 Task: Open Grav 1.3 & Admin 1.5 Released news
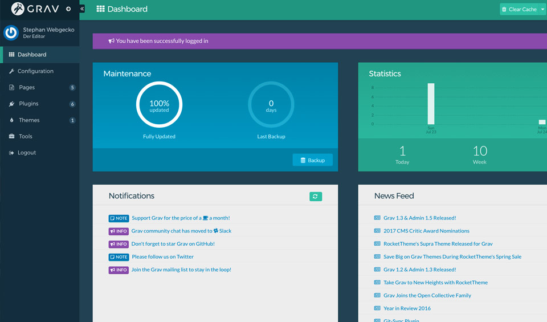tap(420, 218)
